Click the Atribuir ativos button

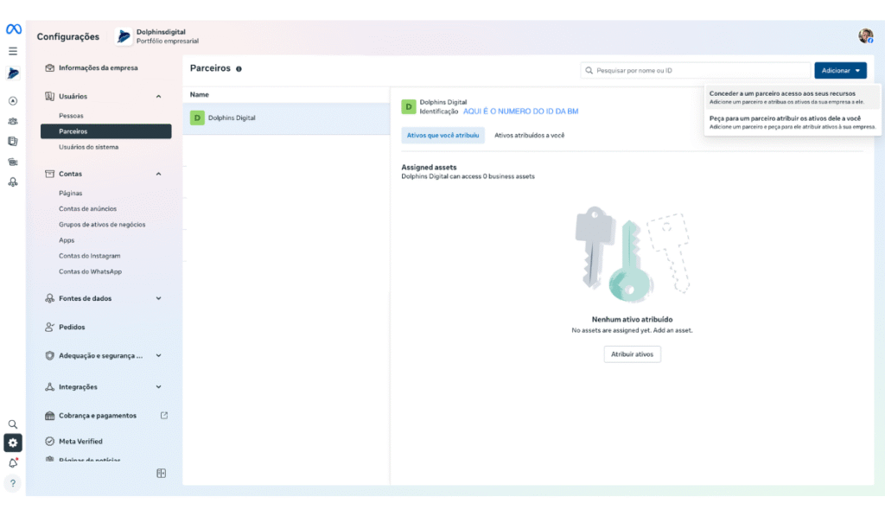click(x=632, y=354)
